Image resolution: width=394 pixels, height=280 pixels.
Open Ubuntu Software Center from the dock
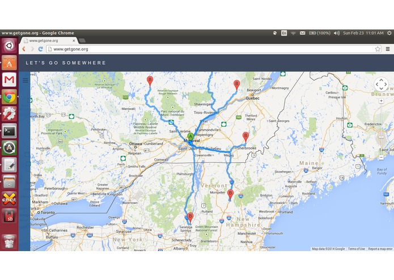click(x=9, y=63)
